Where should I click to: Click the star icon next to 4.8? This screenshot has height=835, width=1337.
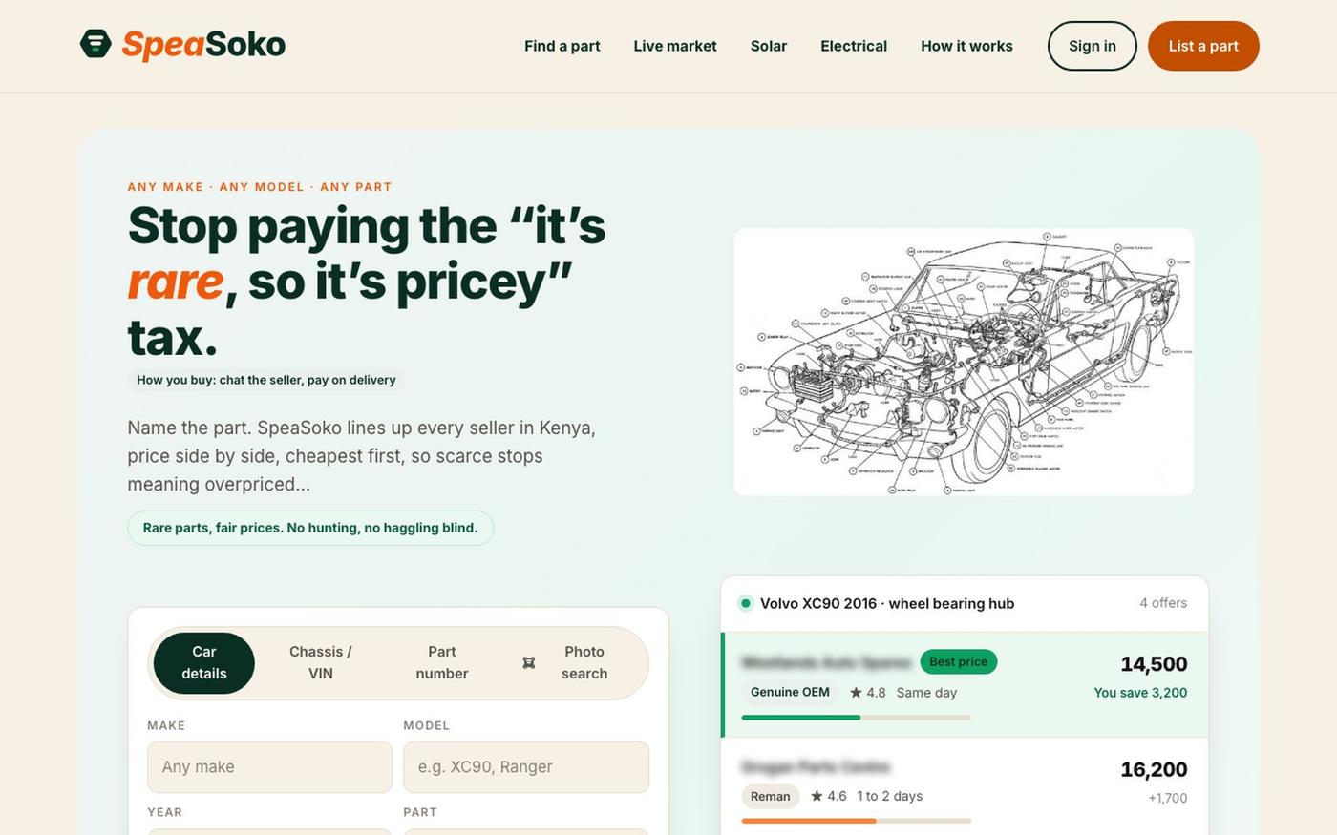click(x=856, y=693)
